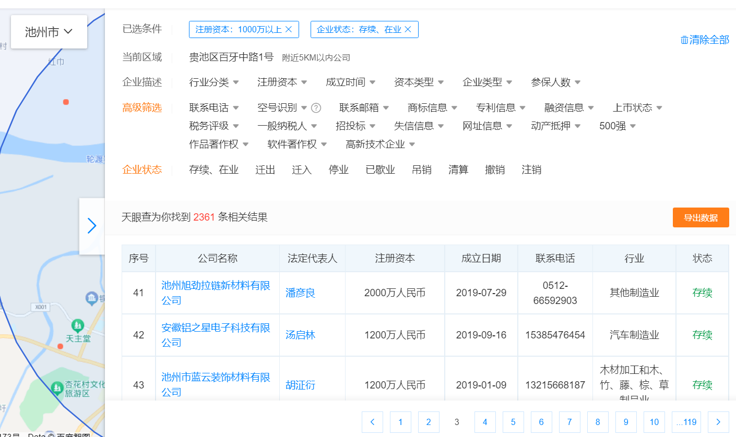Expand the 作品著作权 advanced filter
The height and width of the screenshot is (437, 736).
(219, 144)
